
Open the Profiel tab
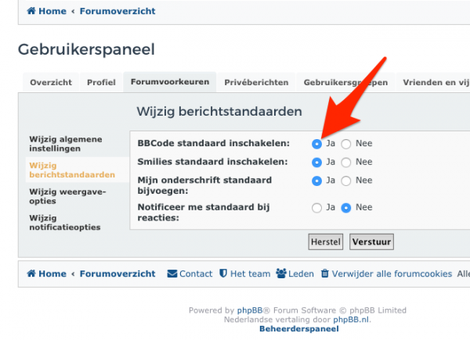101,83
